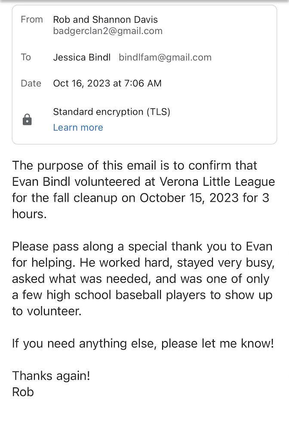Tap the Standard encryption (TLS) text
Screen dimensions: 289x430
[111, 112]
